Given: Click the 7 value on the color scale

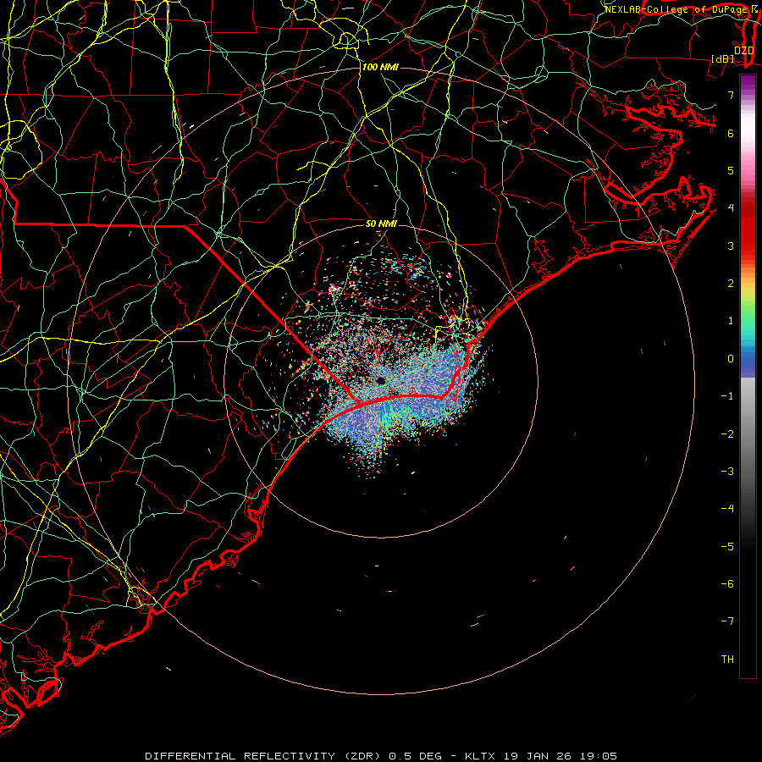Looking at the screenshot, I should click(x=731, y=95).
